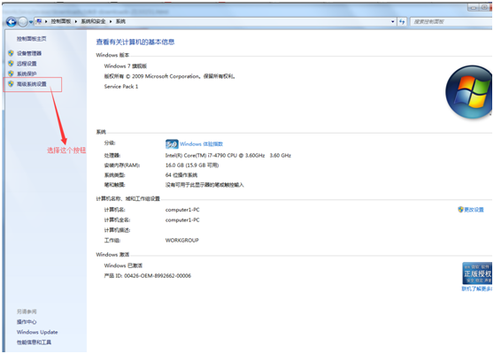Image resolution: width=494 pixels, height=354 pixels.
Task: Click the address bar refresh button
Action: tap(402, 22)
